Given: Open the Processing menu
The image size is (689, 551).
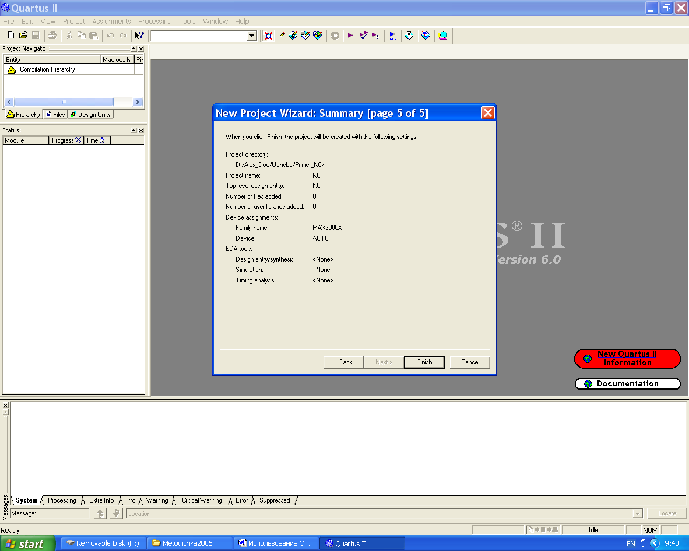Looking at the screenshot, I should (x=155, y=22).
